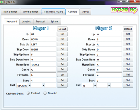Click Player 1 Skip Down Num field V

(x=43, y=59)
